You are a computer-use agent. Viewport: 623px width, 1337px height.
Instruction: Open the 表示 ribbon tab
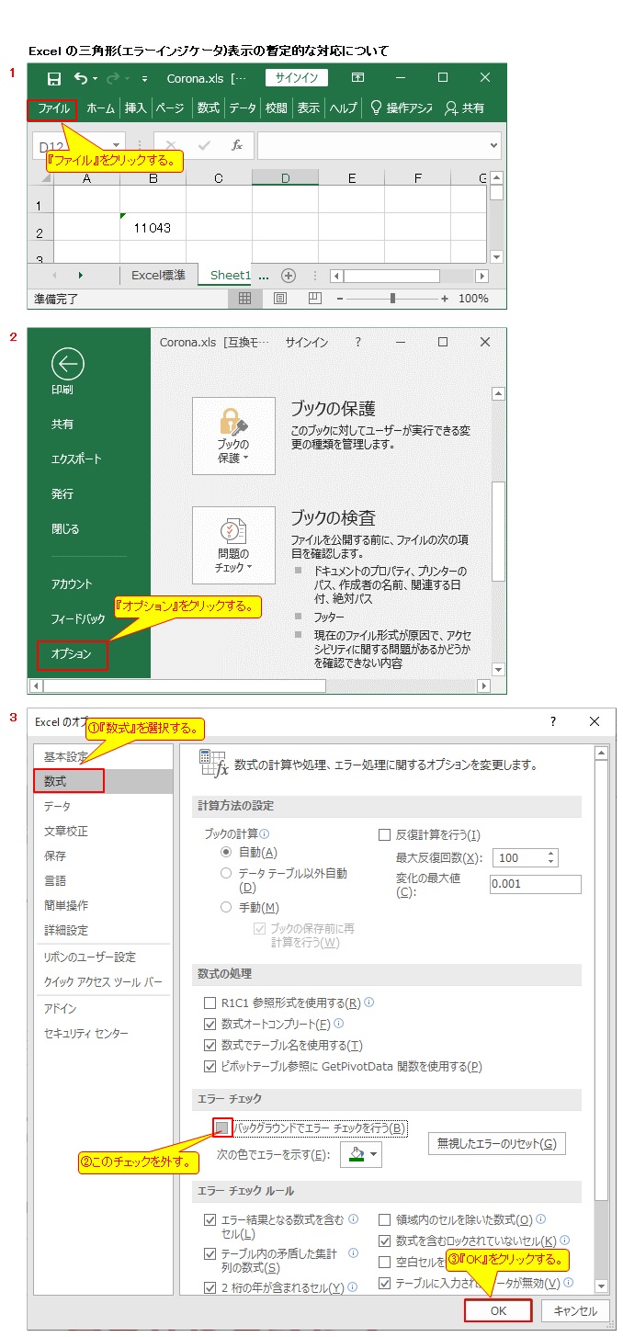pyautogui.click(x=309, y=108)
